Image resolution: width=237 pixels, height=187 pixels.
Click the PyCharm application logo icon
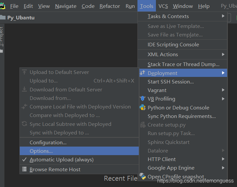[x=3, y=6]
